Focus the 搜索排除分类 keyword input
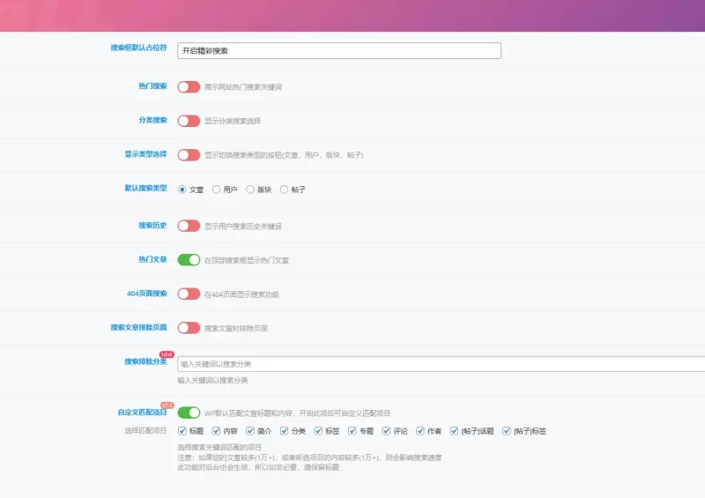 coord(442,364)
